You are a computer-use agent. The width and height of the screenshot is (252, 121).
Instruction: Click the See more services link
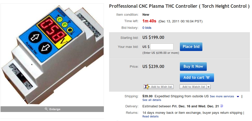(222, 96)
